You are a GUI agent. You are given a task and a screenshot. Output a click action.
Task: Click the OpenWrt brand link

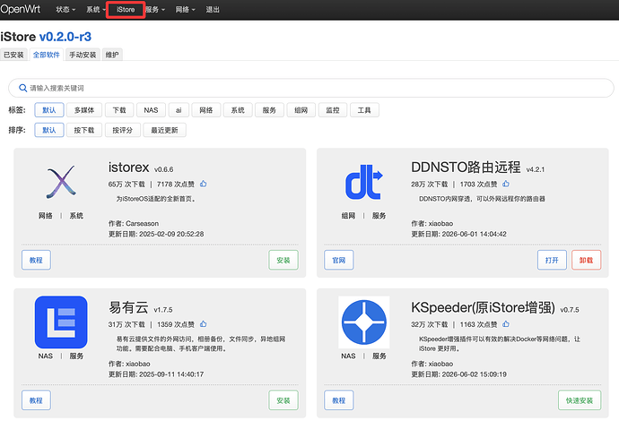(20, 9)
